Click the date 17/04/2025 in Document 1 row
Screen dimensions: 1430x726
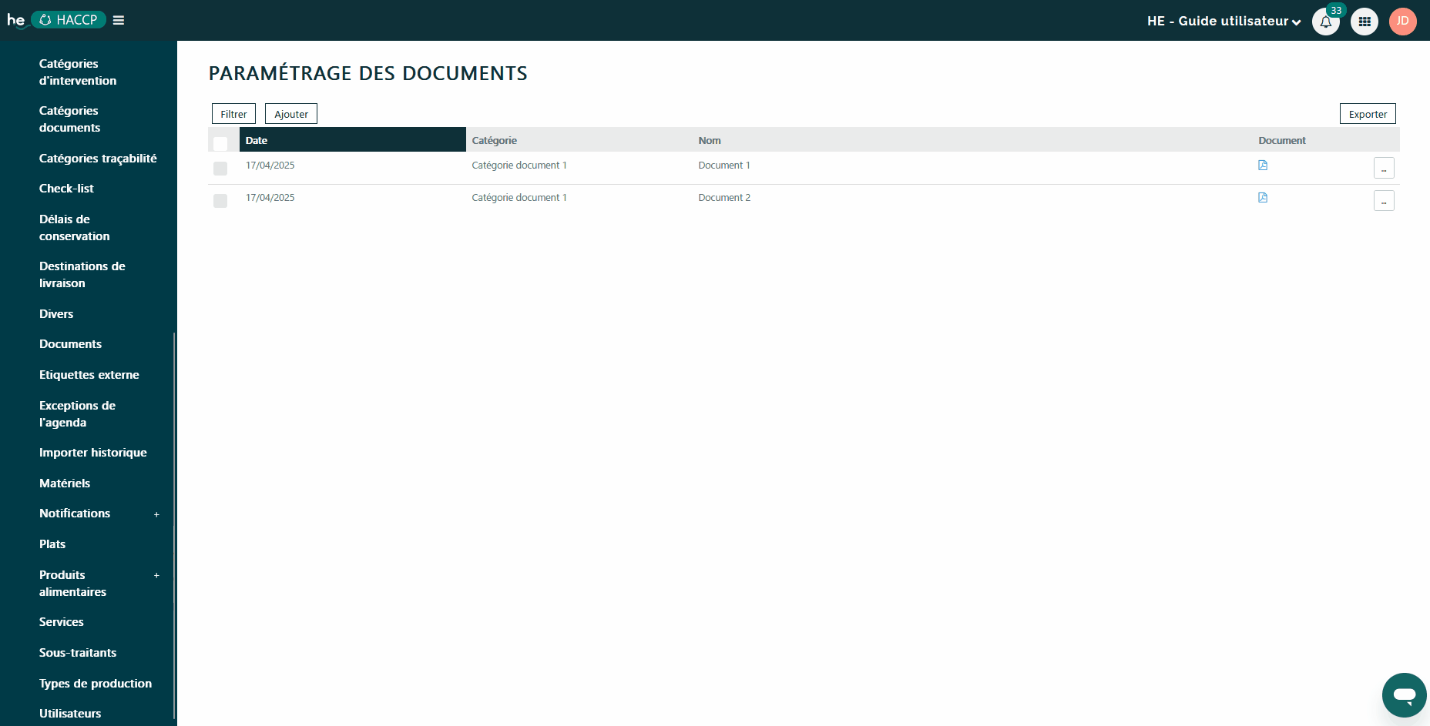click(x=270, y=166)
